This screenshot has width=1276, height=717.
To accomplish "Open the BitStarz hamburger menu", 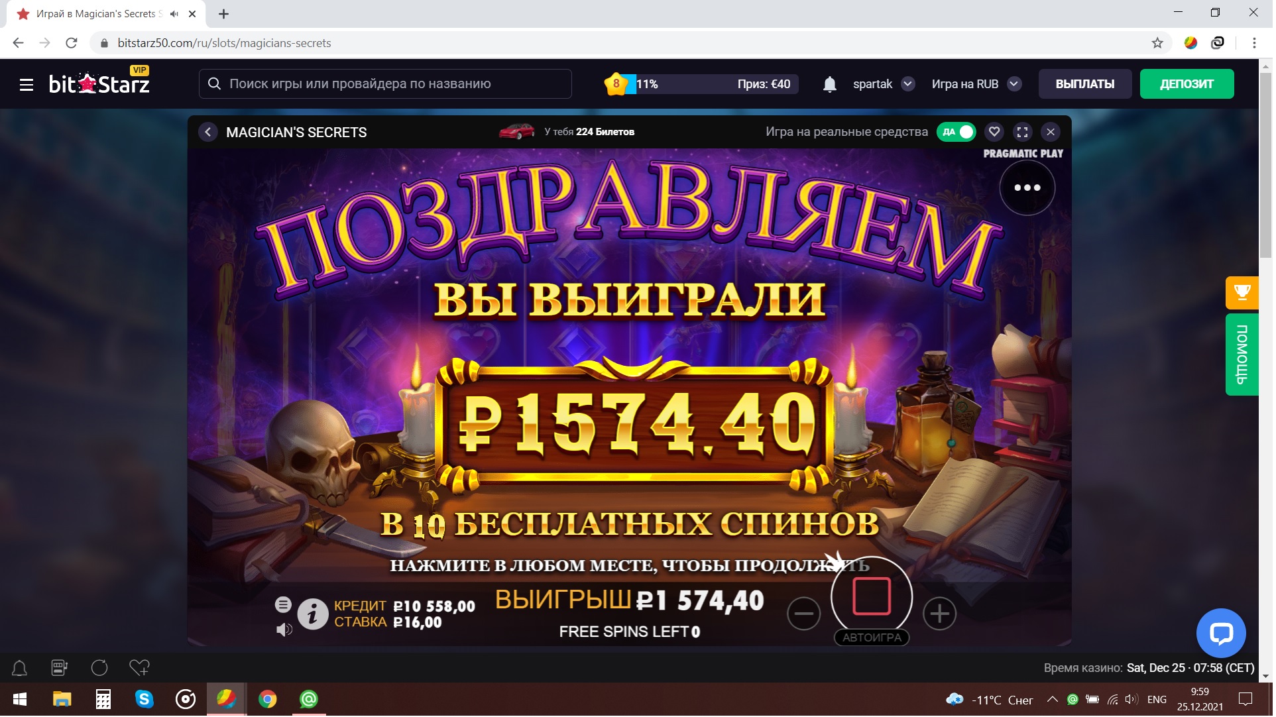I will point(27,85).
